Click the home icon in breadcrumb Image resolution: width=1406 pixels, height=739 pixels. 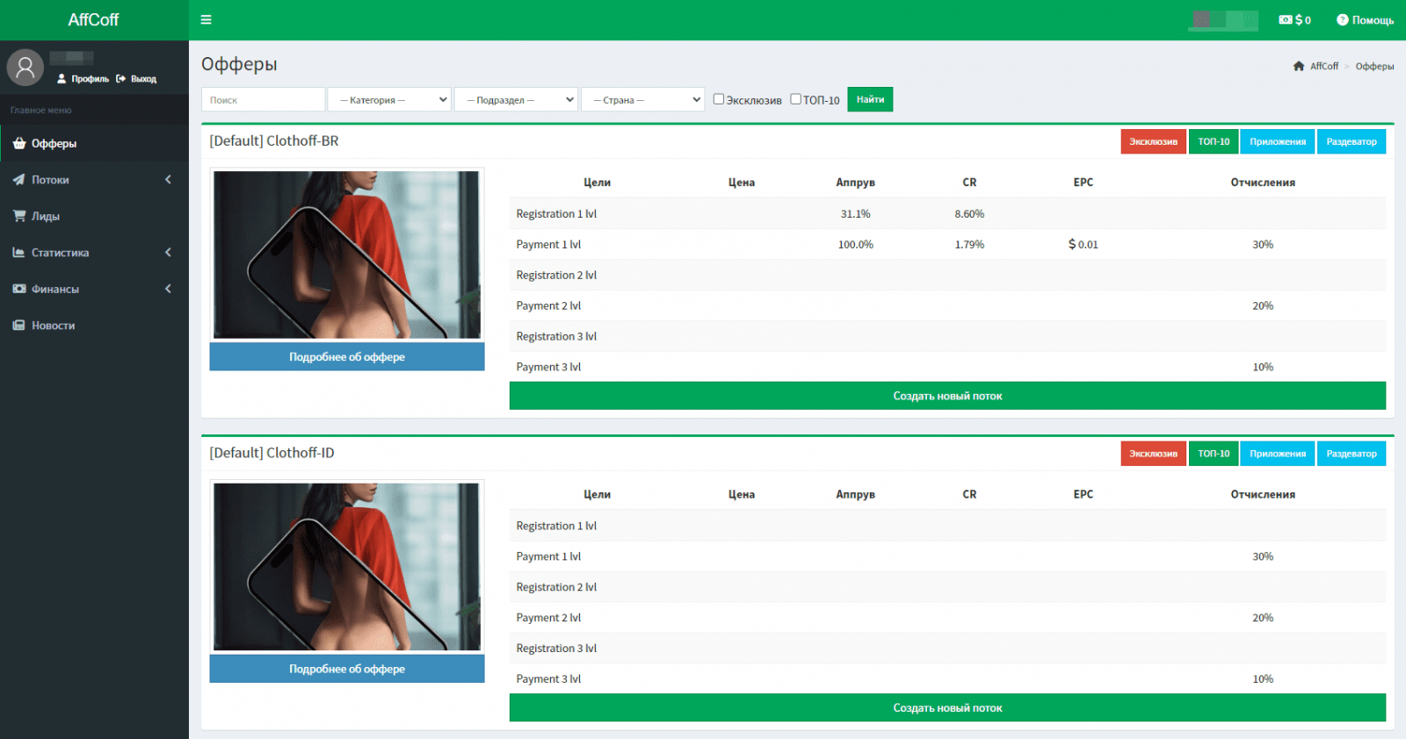(1298, 67)
